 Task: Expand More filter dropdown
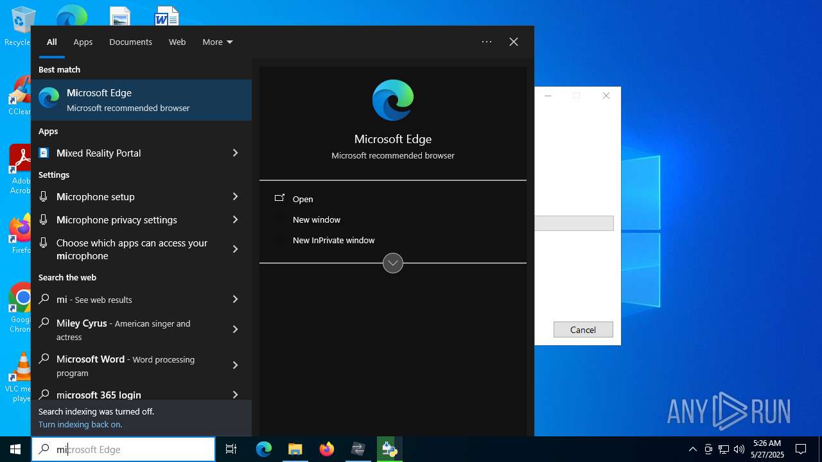coord(218,42)
